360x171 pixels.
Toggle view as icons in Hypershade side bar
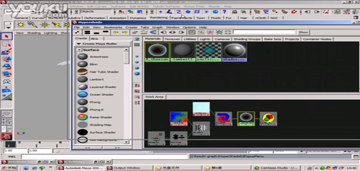(x=137, y=39)
